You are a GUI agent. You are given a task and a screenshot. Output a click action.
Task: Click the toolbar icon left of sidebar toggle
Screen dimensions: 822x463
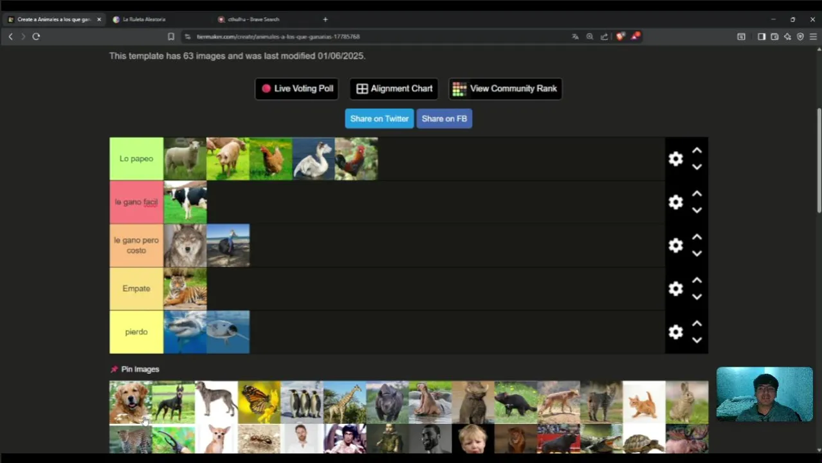pyautogui.click(x=741, y=37)
